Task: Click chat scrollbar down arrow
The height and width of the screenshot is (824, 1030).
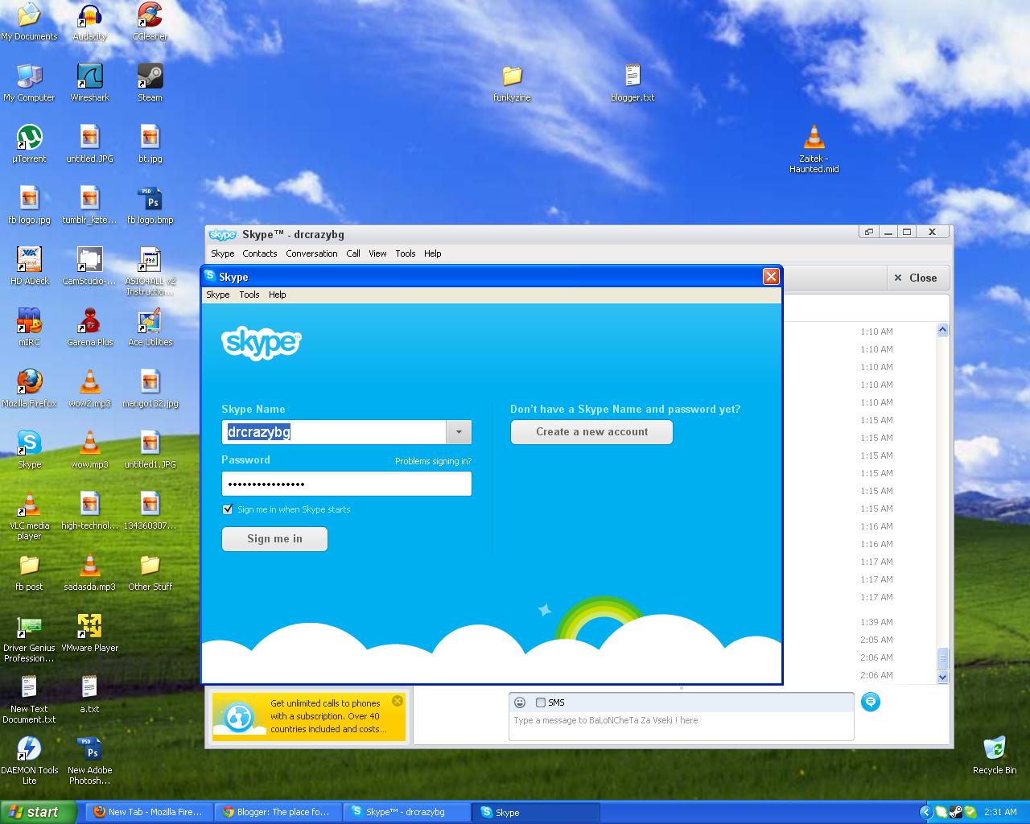Action: click(x=942, y=677)
